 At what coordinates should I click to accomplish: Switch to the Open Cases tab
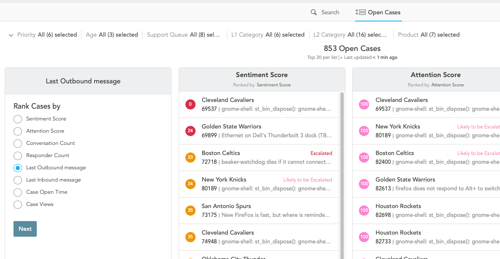tap(378, 12)
